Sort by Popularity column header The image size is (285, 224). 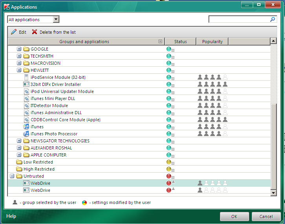click(212, 42)
